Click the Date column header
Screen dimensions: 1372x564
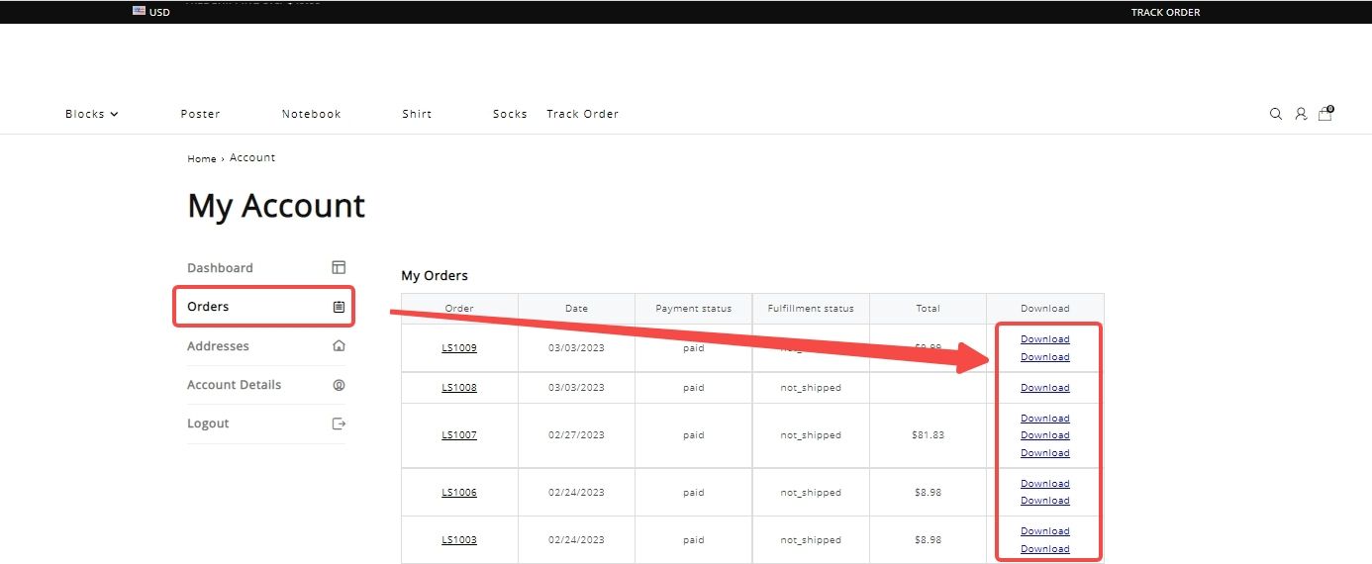[576, 308]
